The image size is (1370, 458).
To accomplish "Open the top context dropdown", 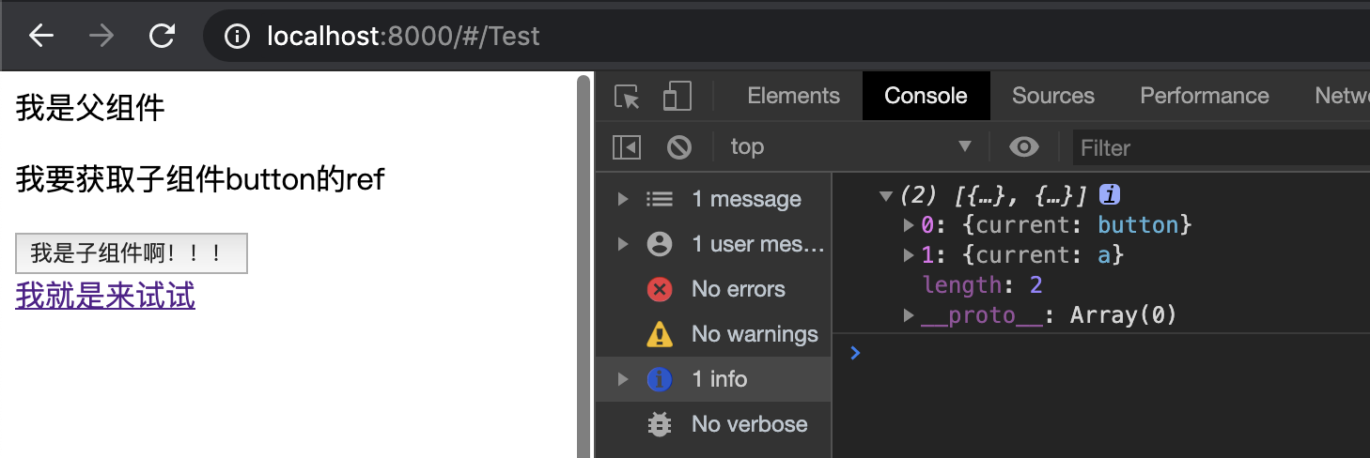I will 850,147.
